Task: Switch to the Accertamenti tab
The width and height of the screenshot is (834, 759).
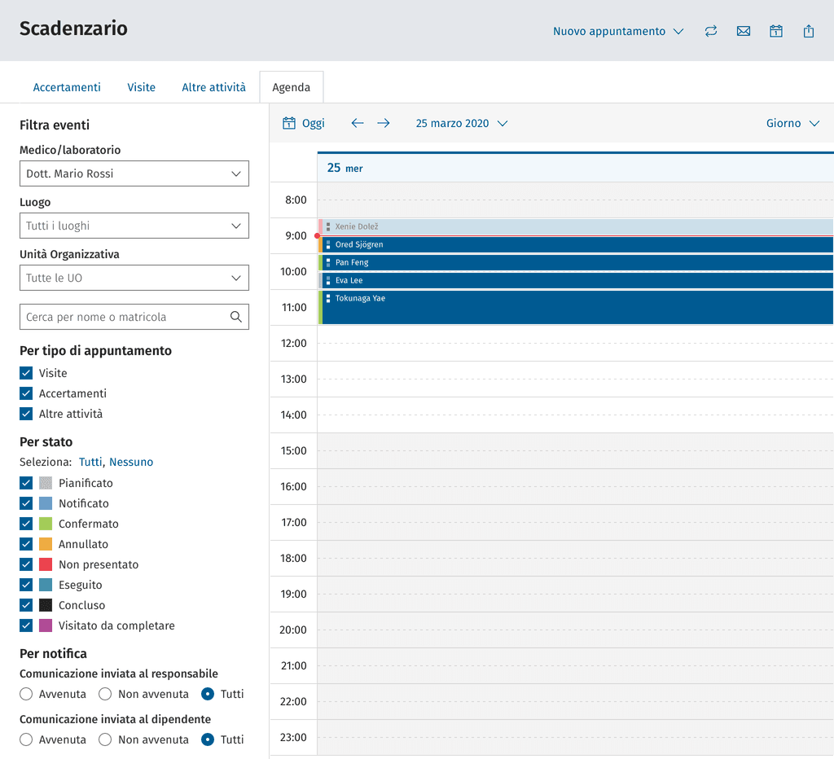Action: (x=67, y=87)
